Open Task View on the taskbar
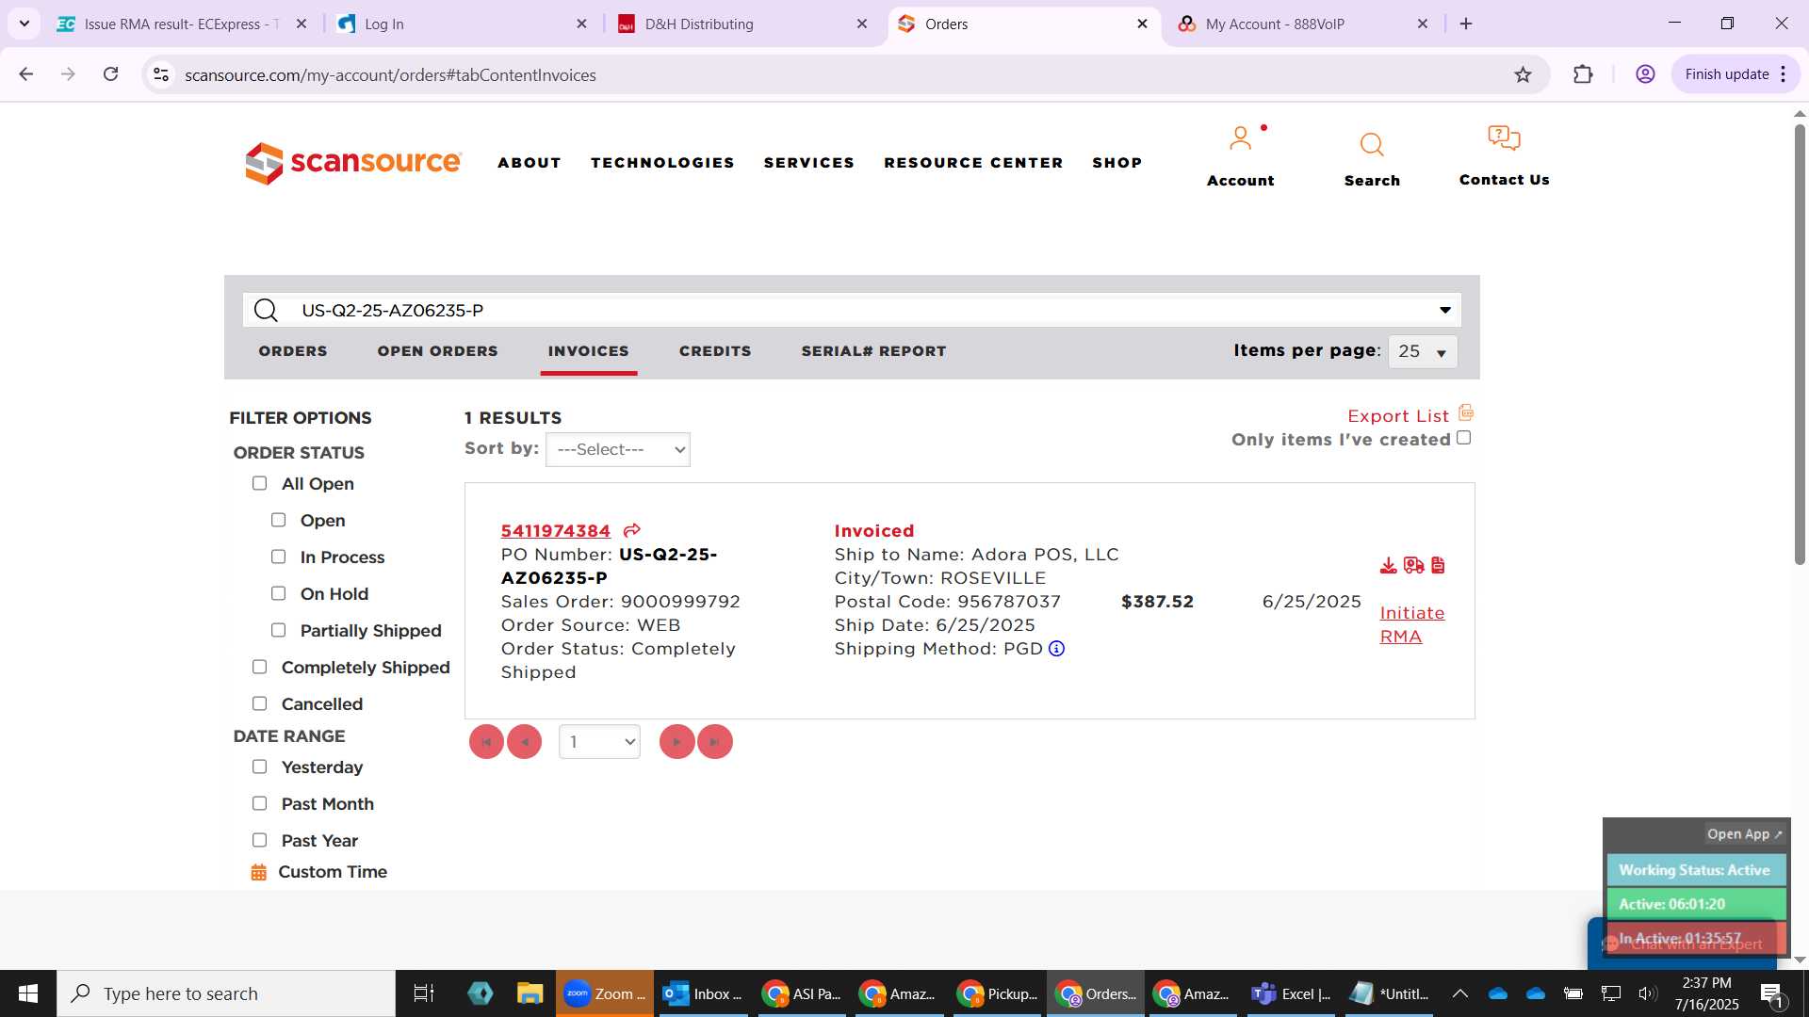This screenshot has width=1809, height=1017. (x=424, y=993)
